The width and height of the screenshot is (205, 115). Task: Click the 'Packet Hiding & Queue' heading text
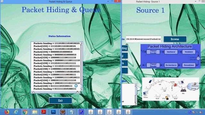(61, 10)
